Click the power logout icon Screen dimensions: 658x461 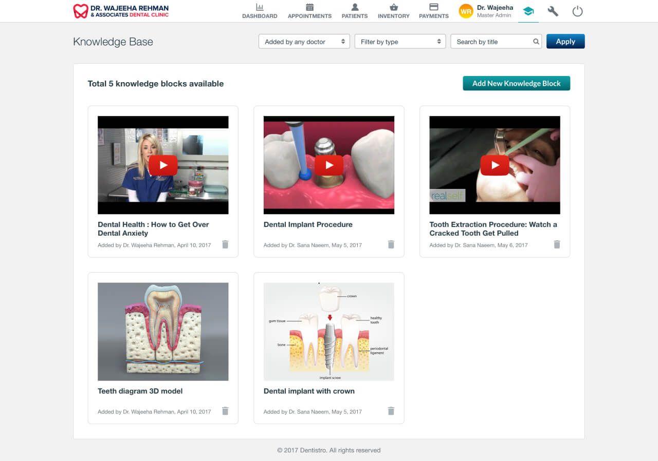578,11
